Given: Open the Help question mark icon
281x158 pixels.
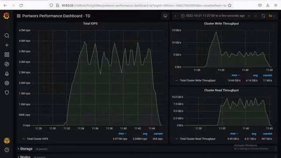Looking at the screenshot, I should pos(7,150).
